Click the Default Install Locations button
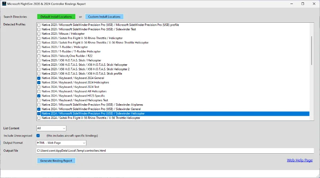This screenshot has width=320, height=178. pos(56,17)
